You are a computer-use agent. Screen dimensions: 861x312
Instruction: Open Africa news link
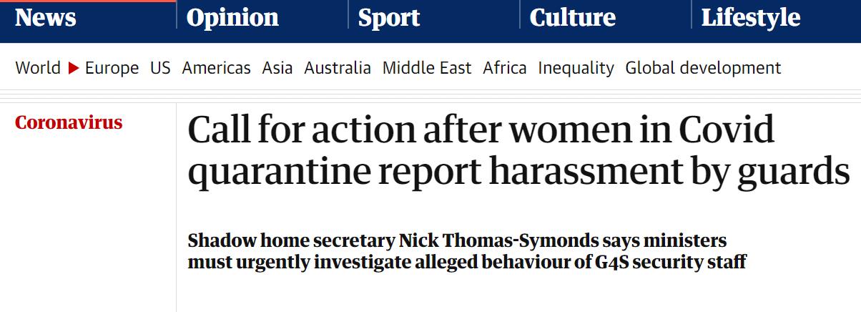[x=505, y=68]
